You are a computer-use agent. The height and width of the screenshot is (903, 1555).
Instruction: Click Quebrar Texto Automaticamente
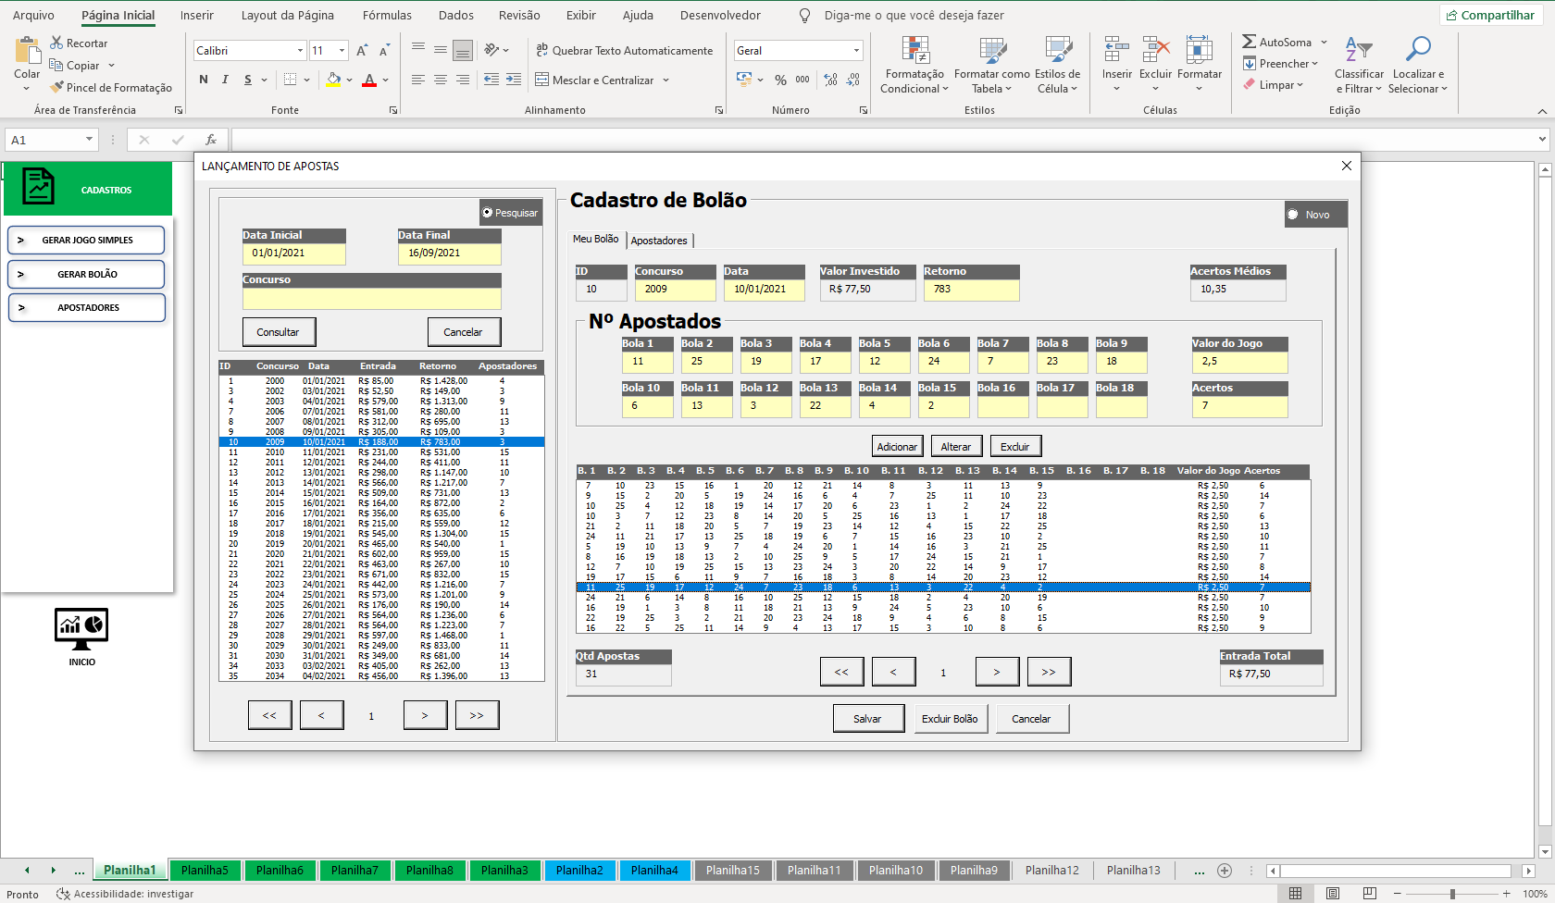point(624,50)
